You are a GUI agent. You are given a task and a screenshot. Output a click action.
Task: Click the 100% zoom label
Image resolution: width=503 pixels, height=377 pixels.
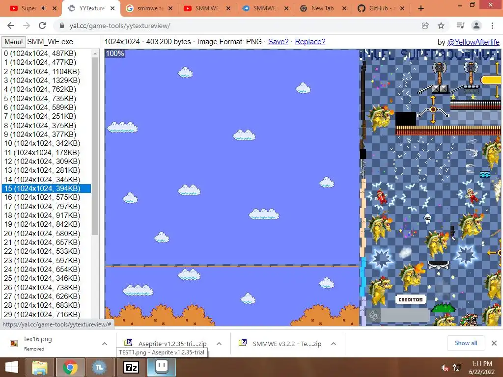[115, 54]
